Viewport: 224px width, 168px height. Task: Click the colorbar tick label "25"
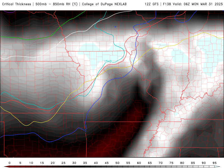(64, 163)
